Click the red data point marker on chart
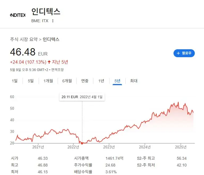204x175 pixels. click(82, 143)
